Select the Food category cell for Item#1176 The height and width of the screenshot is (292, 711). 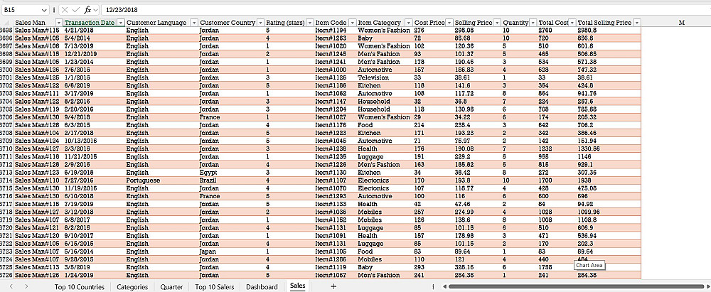point(385,125)
